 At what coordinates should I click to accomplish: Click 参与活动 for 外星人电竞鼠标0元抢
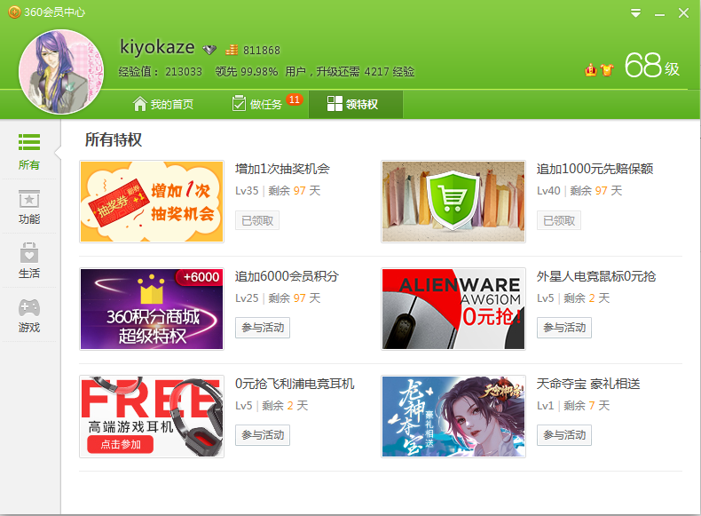[x=564, y=328]
